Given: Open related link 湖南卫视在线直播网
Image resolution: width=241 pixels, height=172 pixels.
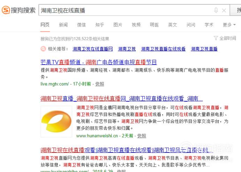Looking at the screenshot, I should 93,49.
